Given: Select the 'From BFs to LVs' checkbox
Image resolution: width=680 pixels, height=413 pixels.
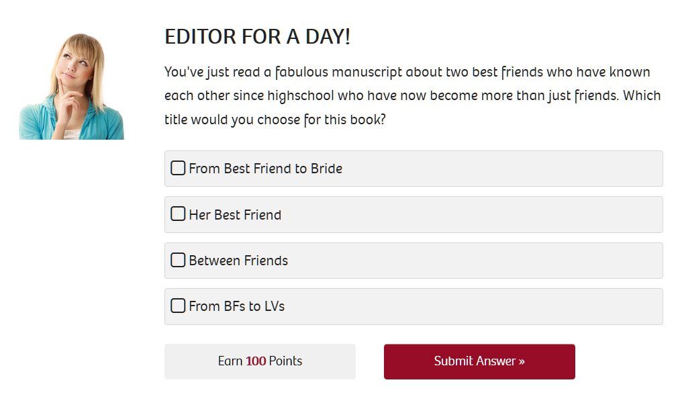Looking at the screenshot, I should [178, 306].
